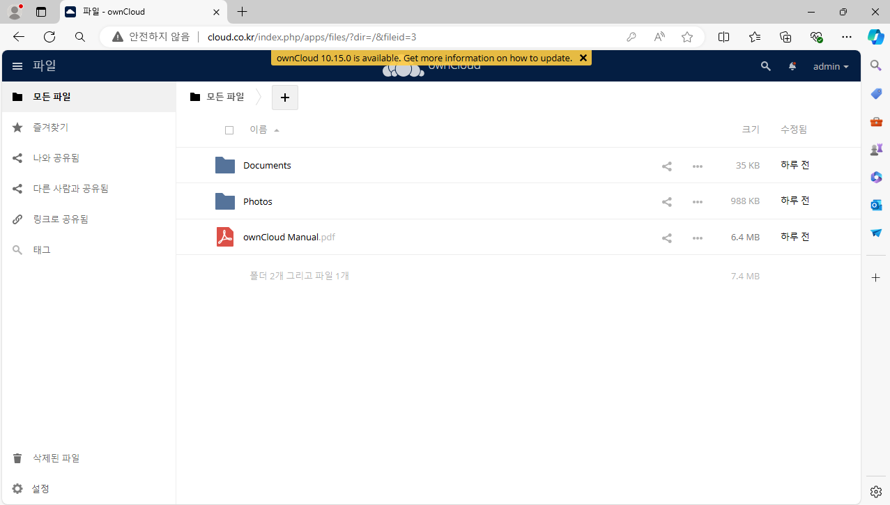Click the ownCloud search magnifier icon
This screenshot has width=890, height=505.
tap(766, 66)
